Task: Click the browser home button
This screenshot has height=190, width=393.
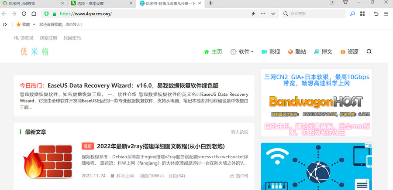Action: [34, 14]
